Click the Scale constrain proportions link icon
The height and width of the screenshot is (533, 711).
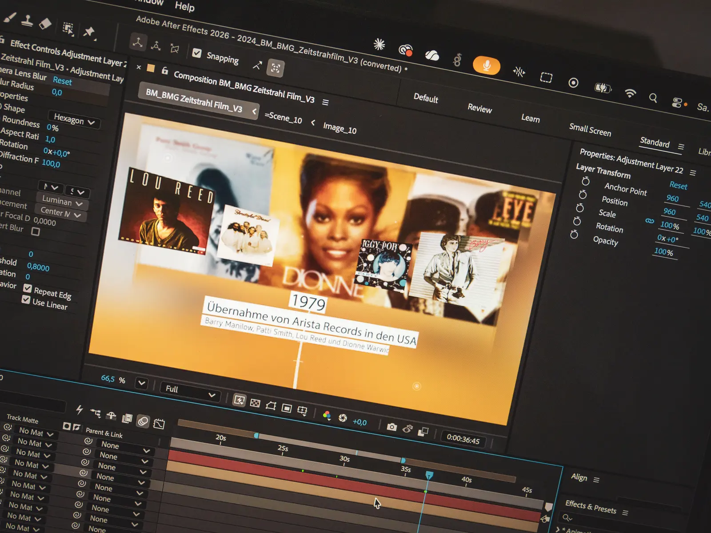[x=650, y=221]
